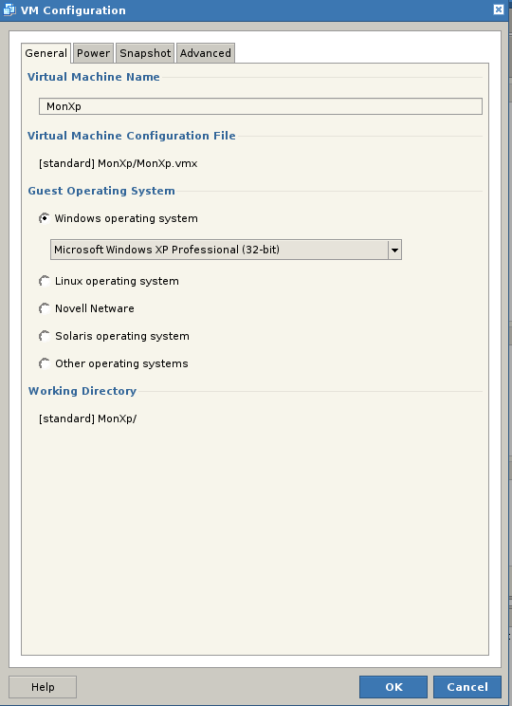512x706 pixels.
Task: Click the Guest Operating System heading
Action: click(101, 191)
